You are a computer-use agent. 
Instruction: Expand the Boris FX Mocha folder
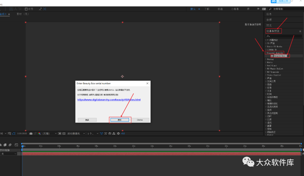tap(266, 47)
